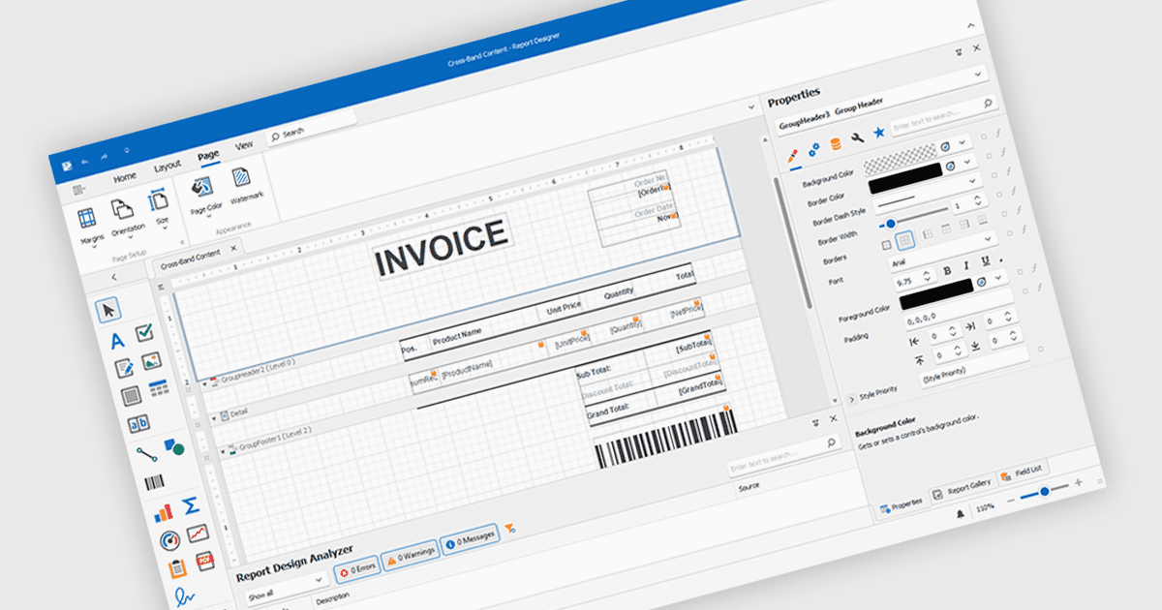Switch to the View ribbon tab

pyautogui.click(x=244, y=146)
